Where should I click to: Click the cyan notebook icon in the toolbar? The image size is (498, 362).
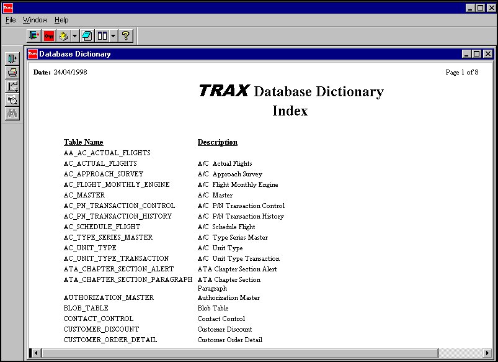click(x=87, y=35)
